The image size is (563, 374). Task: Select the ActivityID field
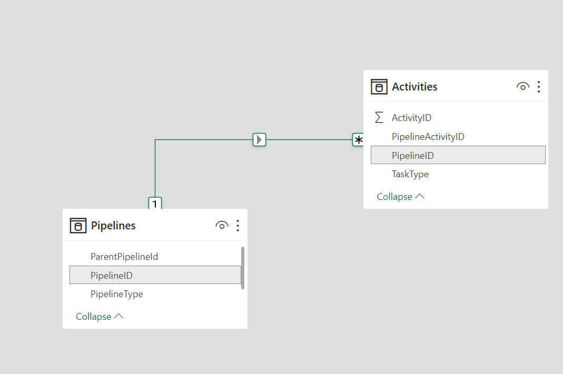[458, 118]
